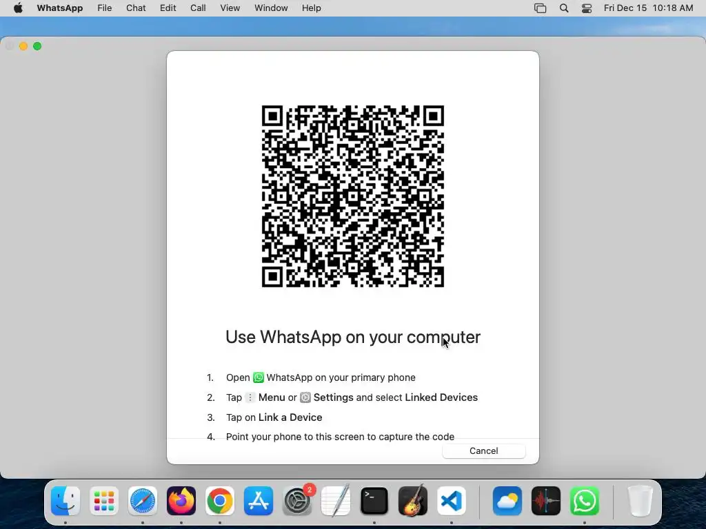Click the WhatsApp QR code image
The width and height of the screenshot is (706, 529).
[353, 196]
